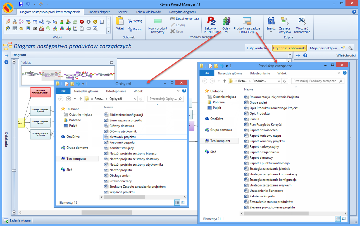Viewport: 360px width, 226px height.
Task: Click the redo arrow in quick access
Action: point(41,4)
